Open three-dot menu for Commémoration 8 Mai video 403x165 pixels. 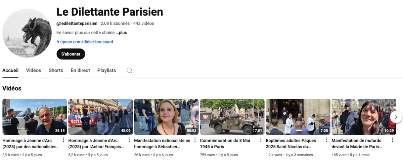pos(261,140)
